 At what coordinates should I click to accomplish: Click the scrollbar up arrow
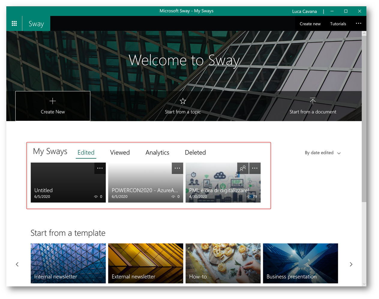364,34
